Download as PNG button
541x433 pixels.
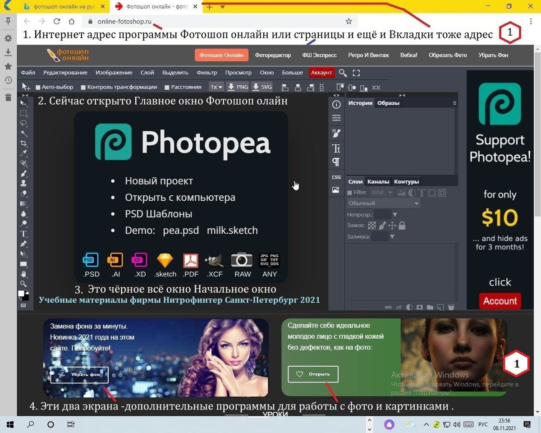coord(238,87)
